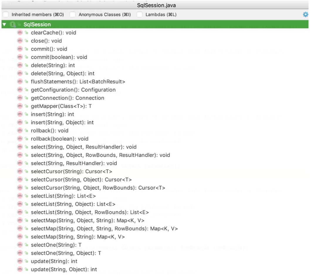Select select(String, Object, RowBounds, ResultHandler)
Screen dimensions: 317x278
tap(100, 155)
